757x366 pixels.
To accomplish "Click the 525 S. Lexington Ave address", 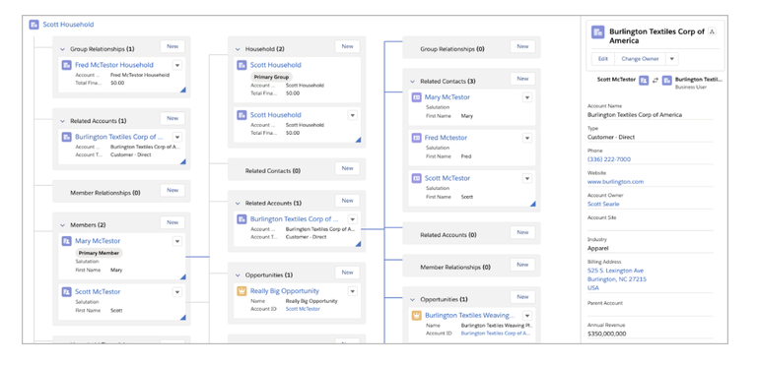I will coord(615,271).
